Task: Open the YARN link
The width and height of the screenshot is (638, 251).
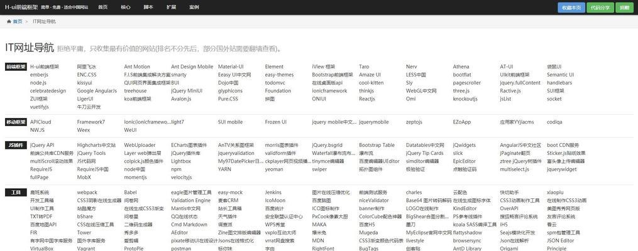Action: [224, 169]
